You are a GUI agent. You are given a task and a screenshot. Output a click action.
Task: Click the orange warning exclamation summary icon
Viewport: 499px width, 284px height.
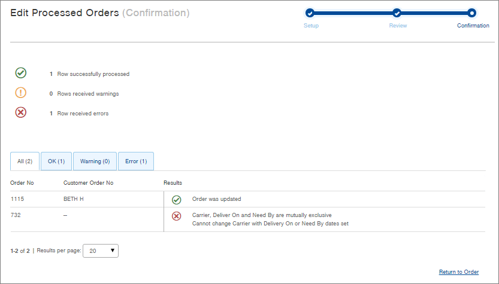21,93
